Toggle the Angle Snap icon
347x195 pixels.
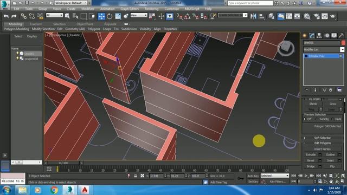pyautogui.click(x=187, y=16)
